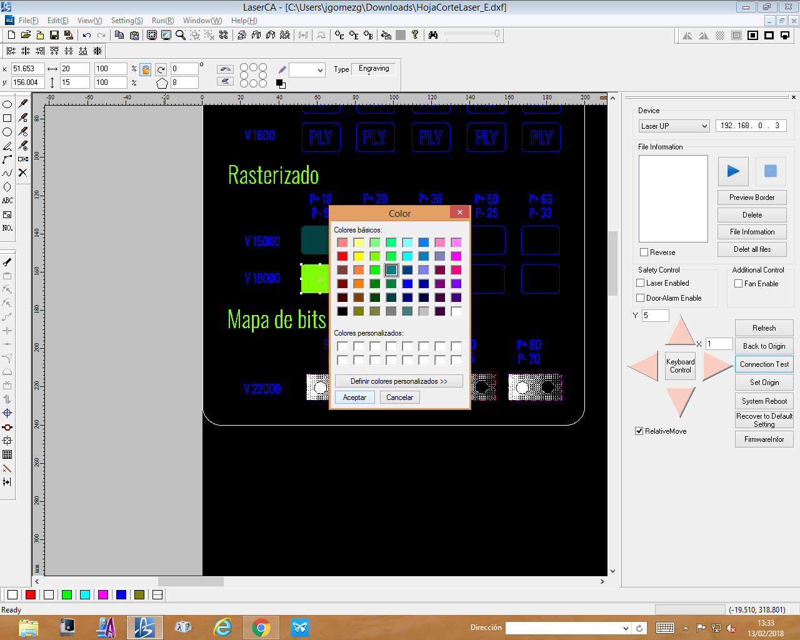
Task: Click the Preview Border button
Action: 752,197
